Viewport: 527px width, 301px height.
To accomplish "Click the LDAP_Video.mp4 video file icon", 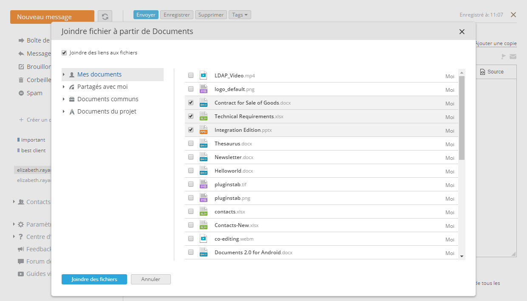I will tap(203, 76).
